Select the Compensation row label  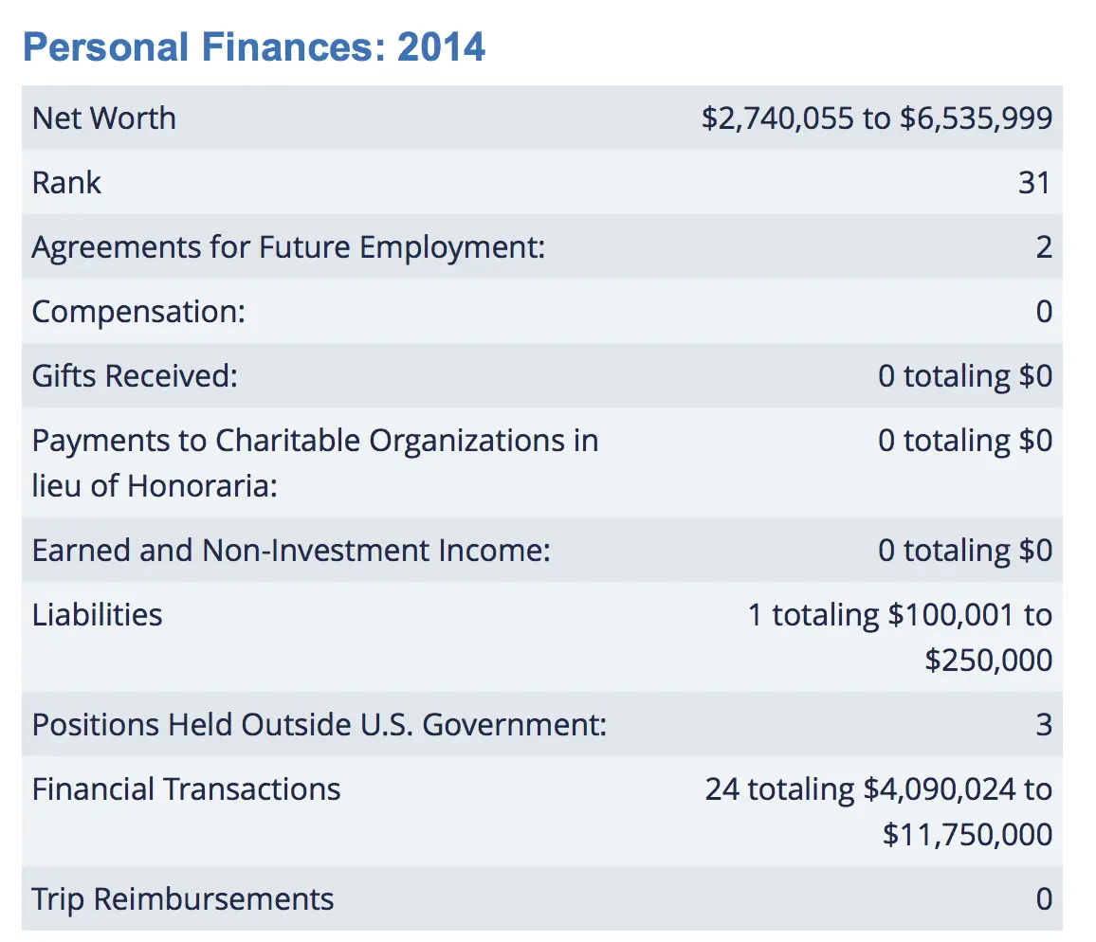138,312
